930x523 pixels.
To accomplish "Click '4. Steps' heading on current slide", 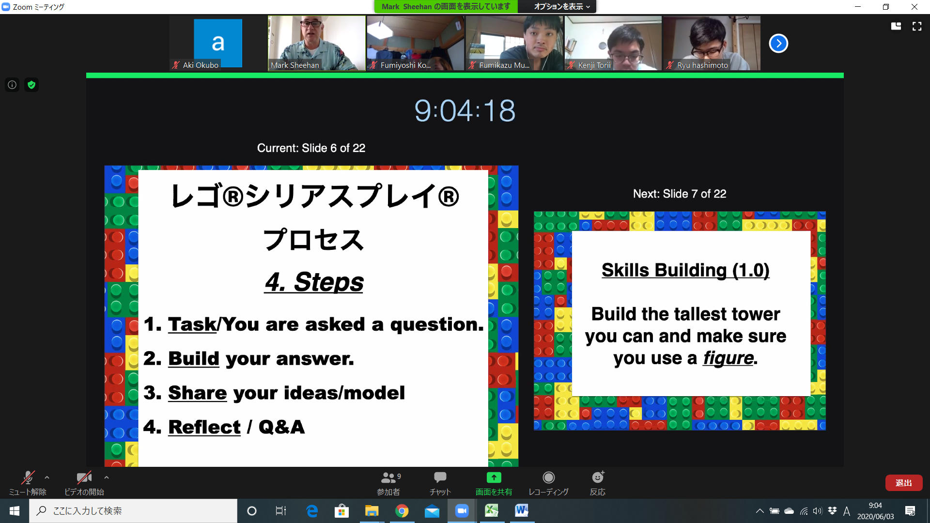I will point(314,281).
